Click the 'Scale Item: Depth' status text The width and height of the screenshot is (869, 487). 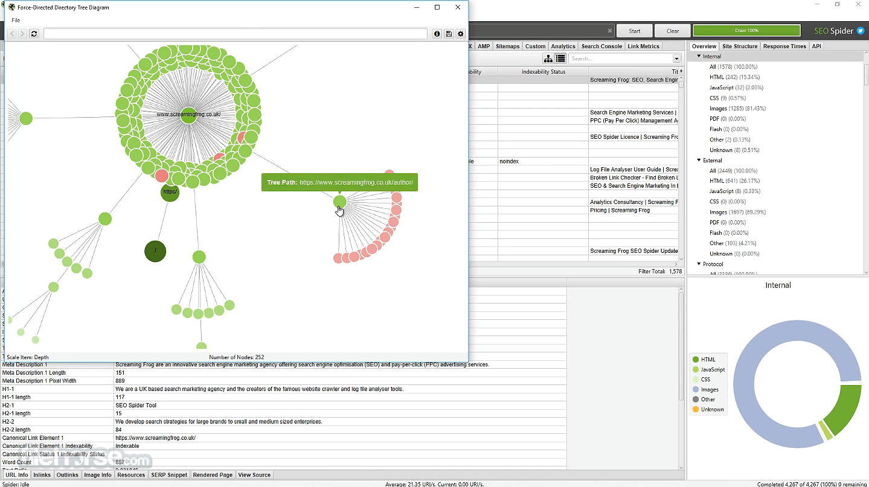pyautogui.click(x=28, y=357)
